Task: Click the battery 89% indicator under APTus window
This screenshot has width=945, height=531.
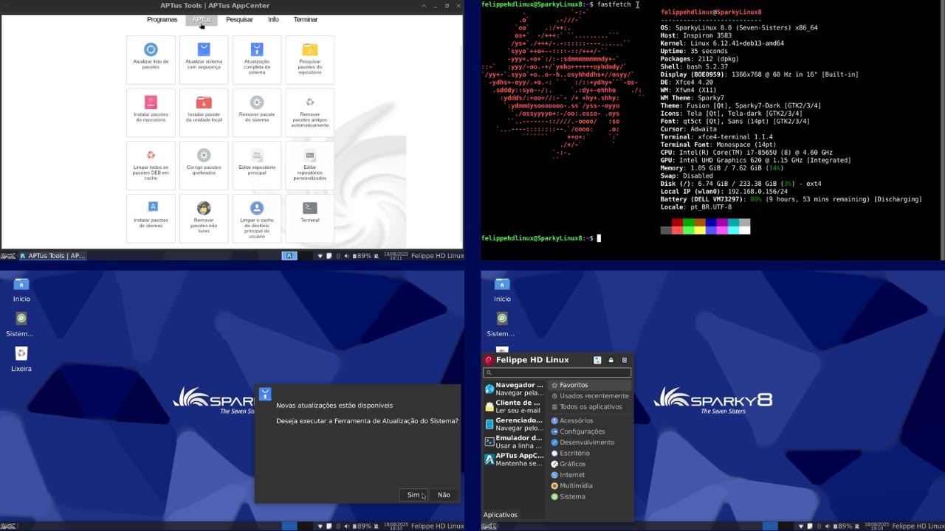Action: 362,256
